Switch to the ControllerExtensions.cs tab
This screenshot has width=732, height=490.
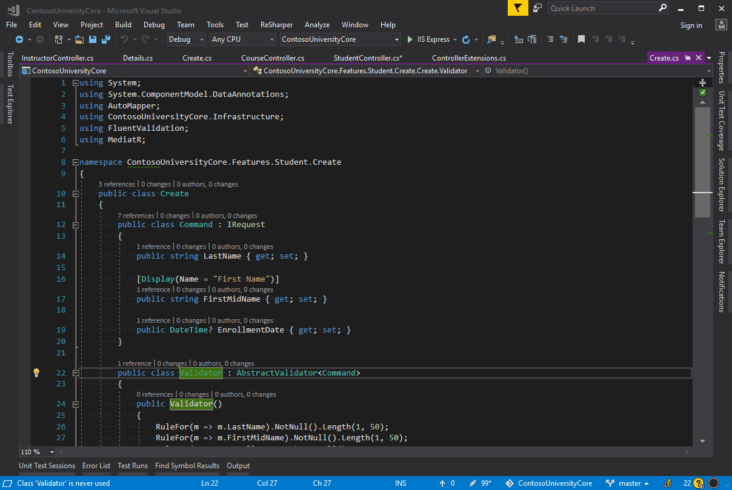[x=469, y=58]
